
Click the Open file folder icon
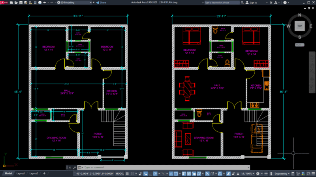pyautogui.click(x=16, y=2)
